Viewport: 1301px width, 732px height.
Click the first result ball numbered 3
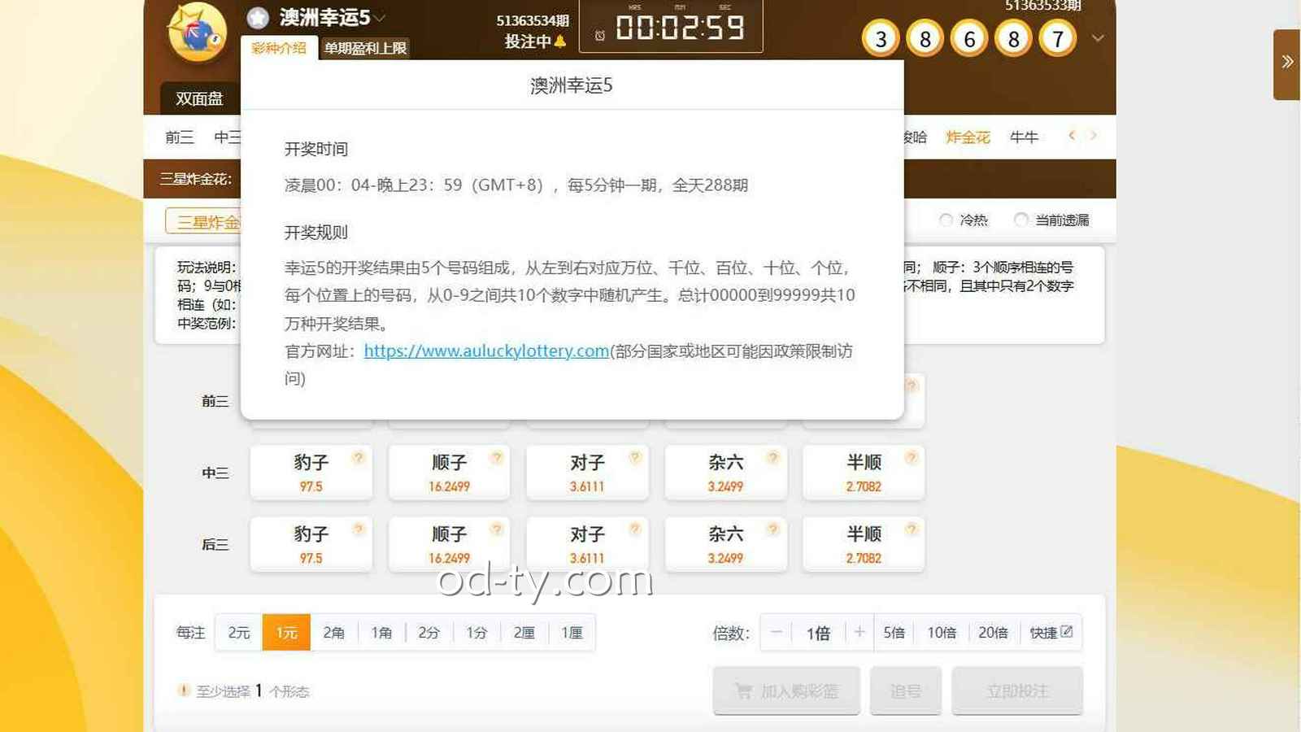pyautogui.click(x=881, y=38)
